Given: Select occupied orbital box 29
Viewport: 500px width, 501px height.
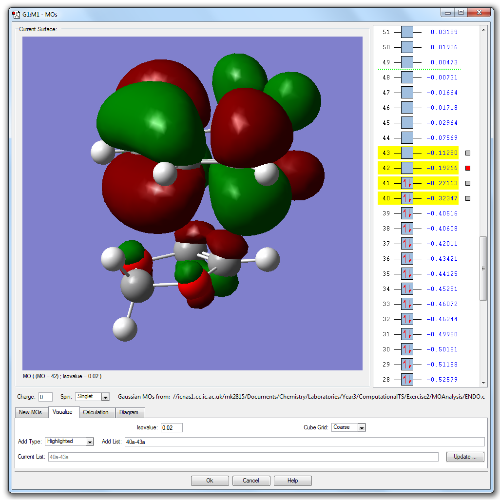Looking at the screenshot, I should coord(407,365).
